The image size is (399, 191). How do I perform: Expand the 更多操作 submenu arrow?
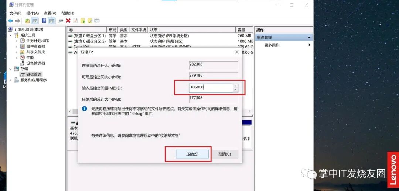(310, 45)
